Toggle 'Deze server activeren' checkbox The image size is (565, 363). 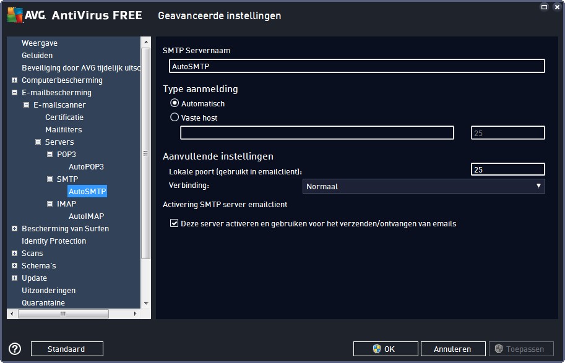click(175, 223)
